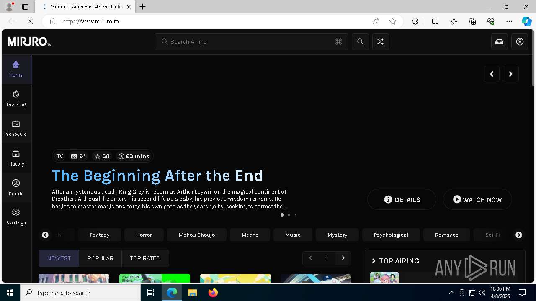Click the taskbar search box
The height and width of the screenshot is (301, 536).
(x=80, y=293)
